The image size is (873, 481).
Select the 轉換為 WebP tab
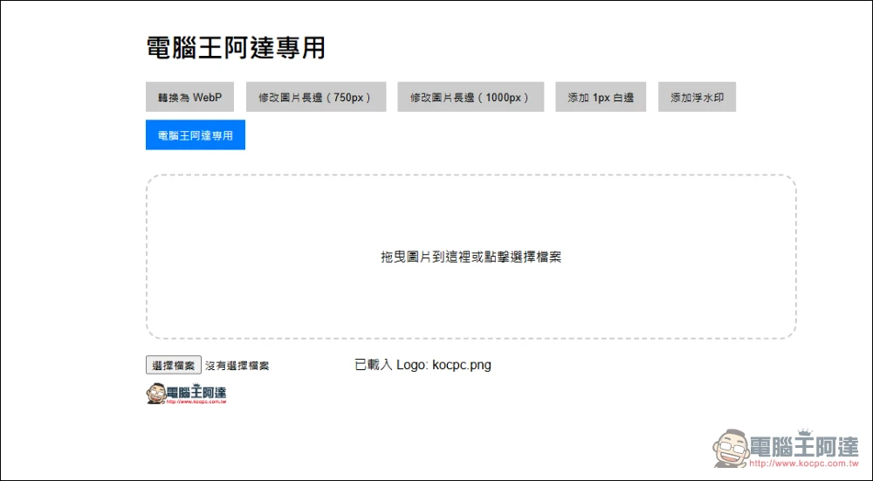coord(189,97)
